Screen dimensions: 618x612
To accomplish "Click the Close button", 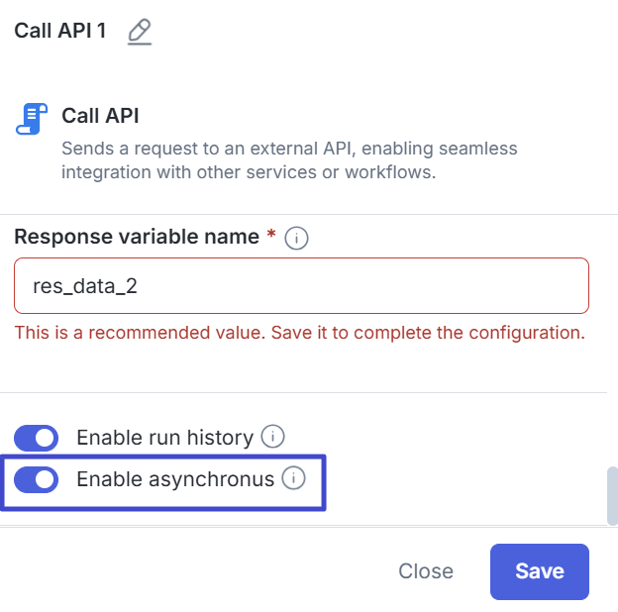I will (426, 571).
